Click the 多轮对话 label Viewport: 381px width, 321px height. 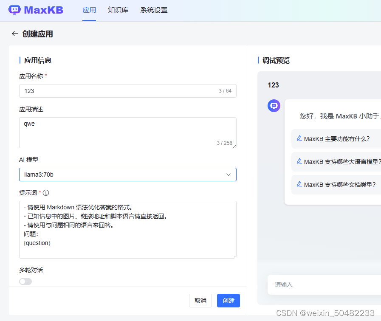pos(31,270)
